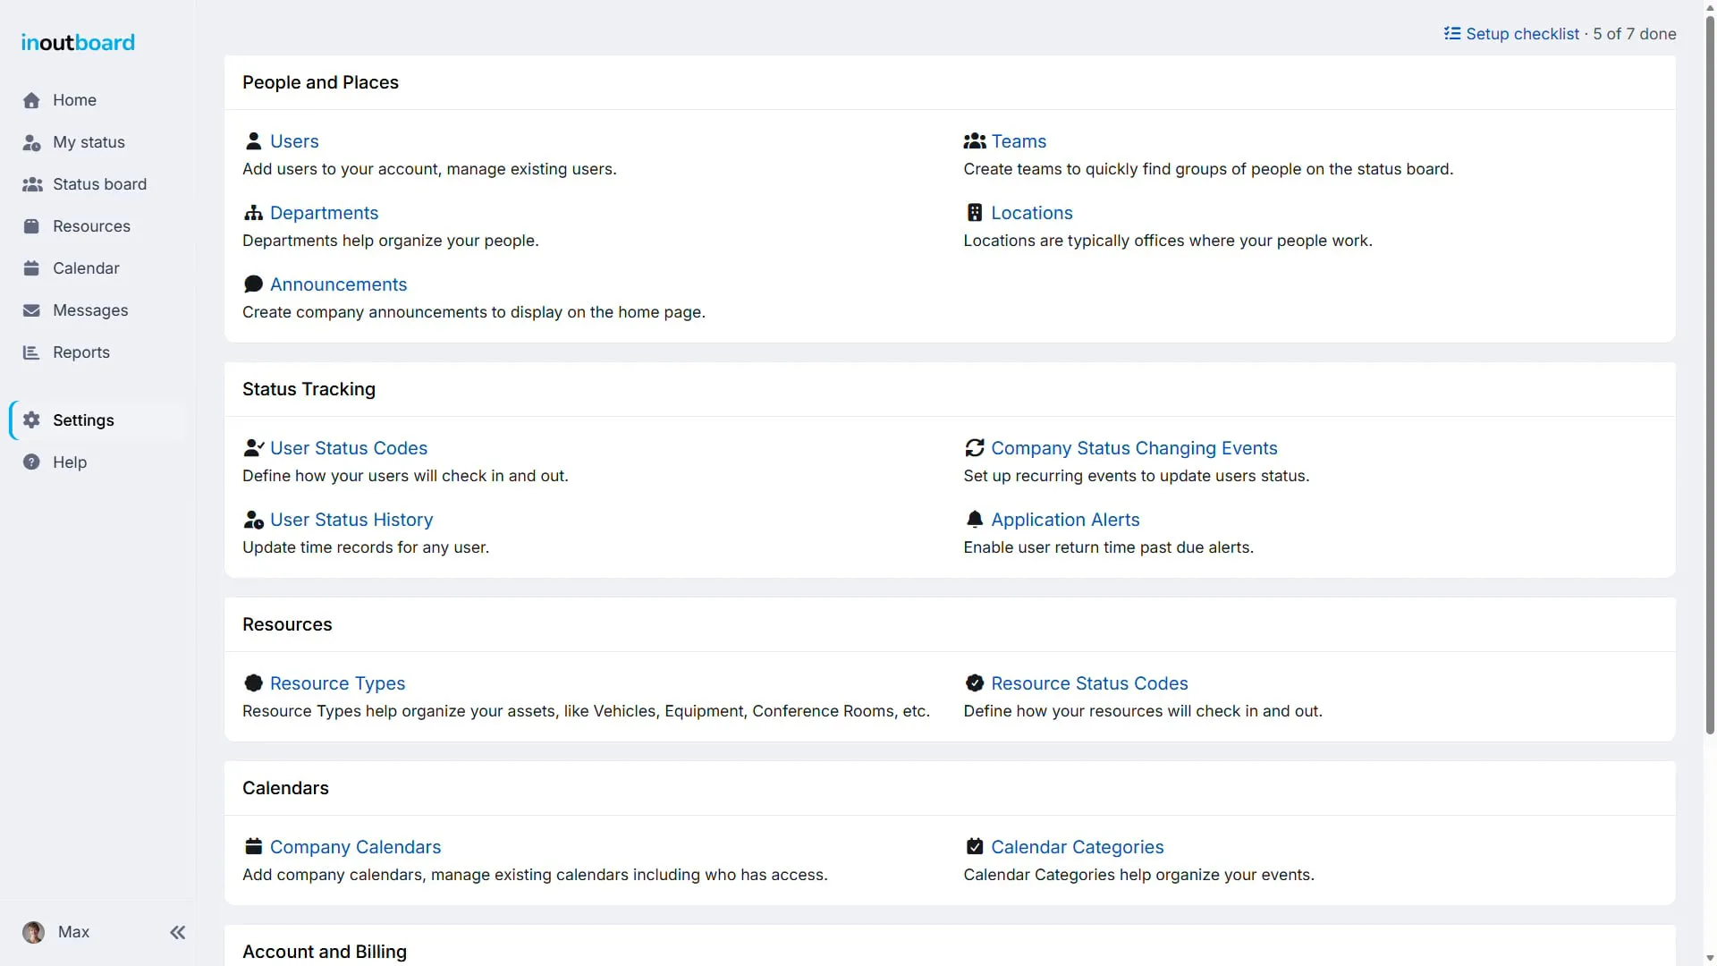The height and width of the screenshot is (966, 1717).
Task: Click the Reports chart icon
Action: [31, 352]
